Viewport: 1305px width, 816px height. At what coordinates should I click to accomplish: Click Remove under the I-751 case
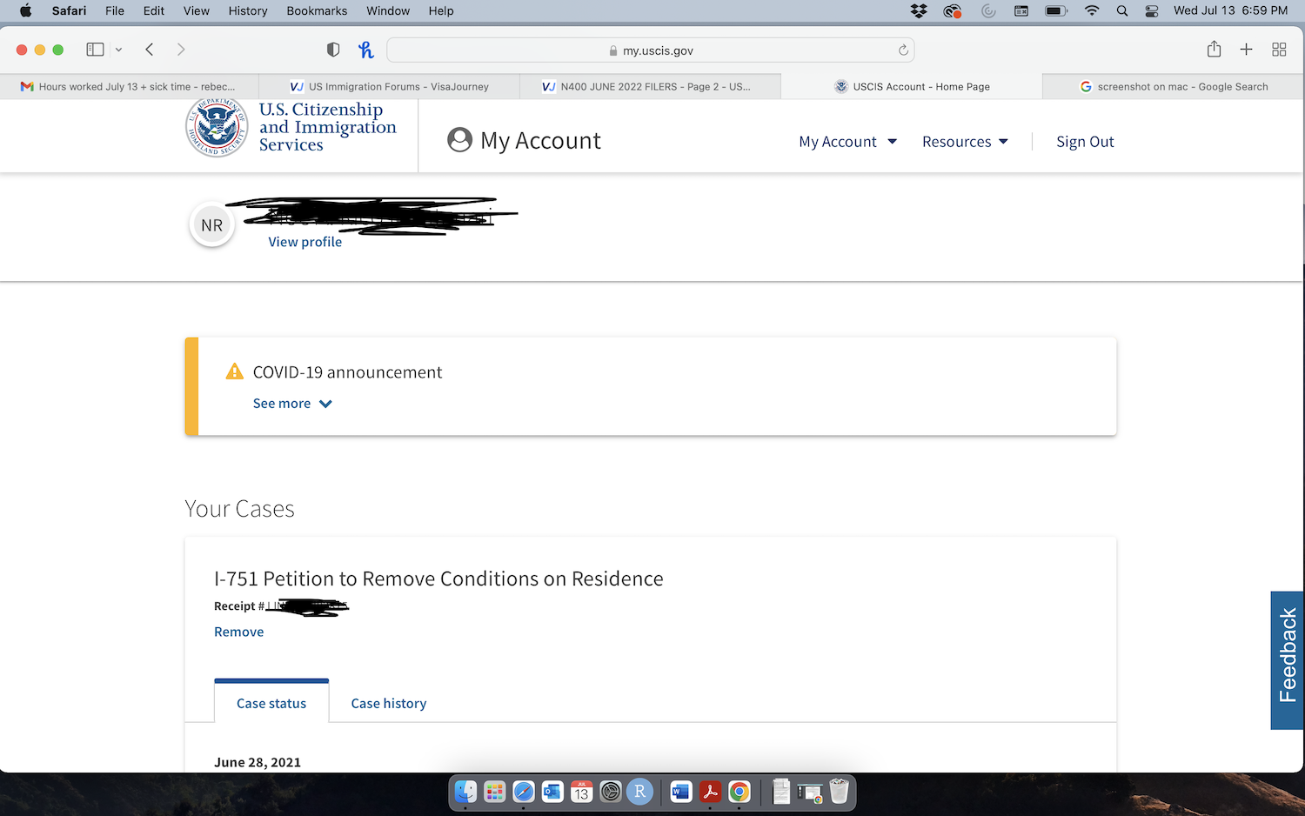pos(239,632)
